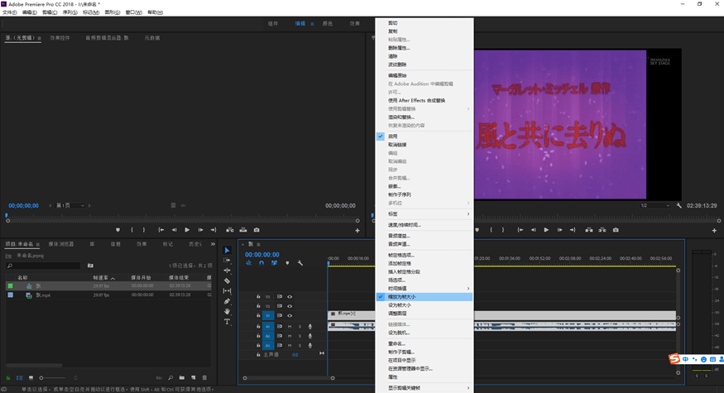Select the Hand tool

228,312
